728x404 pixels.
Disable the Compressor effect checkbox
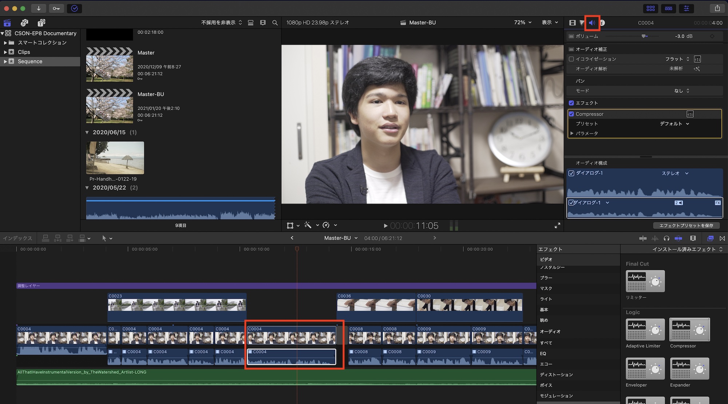pos(571,114)
